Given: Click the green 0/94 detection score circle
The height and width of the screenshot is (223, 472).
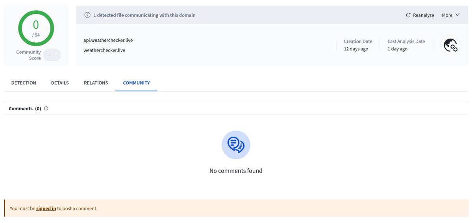Looking at the screenshot, I should point(36,28).
